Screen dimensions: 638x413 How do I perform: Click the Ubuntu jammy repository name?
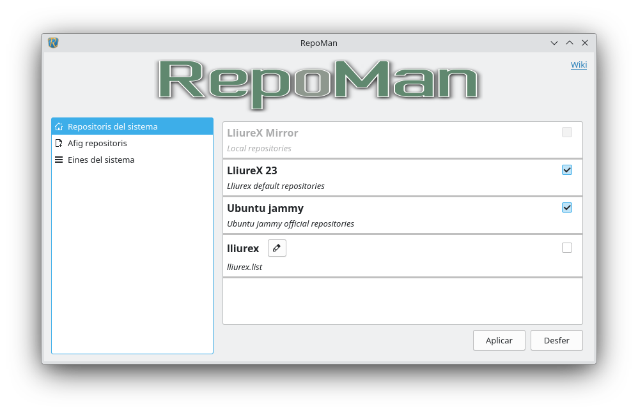265,208
